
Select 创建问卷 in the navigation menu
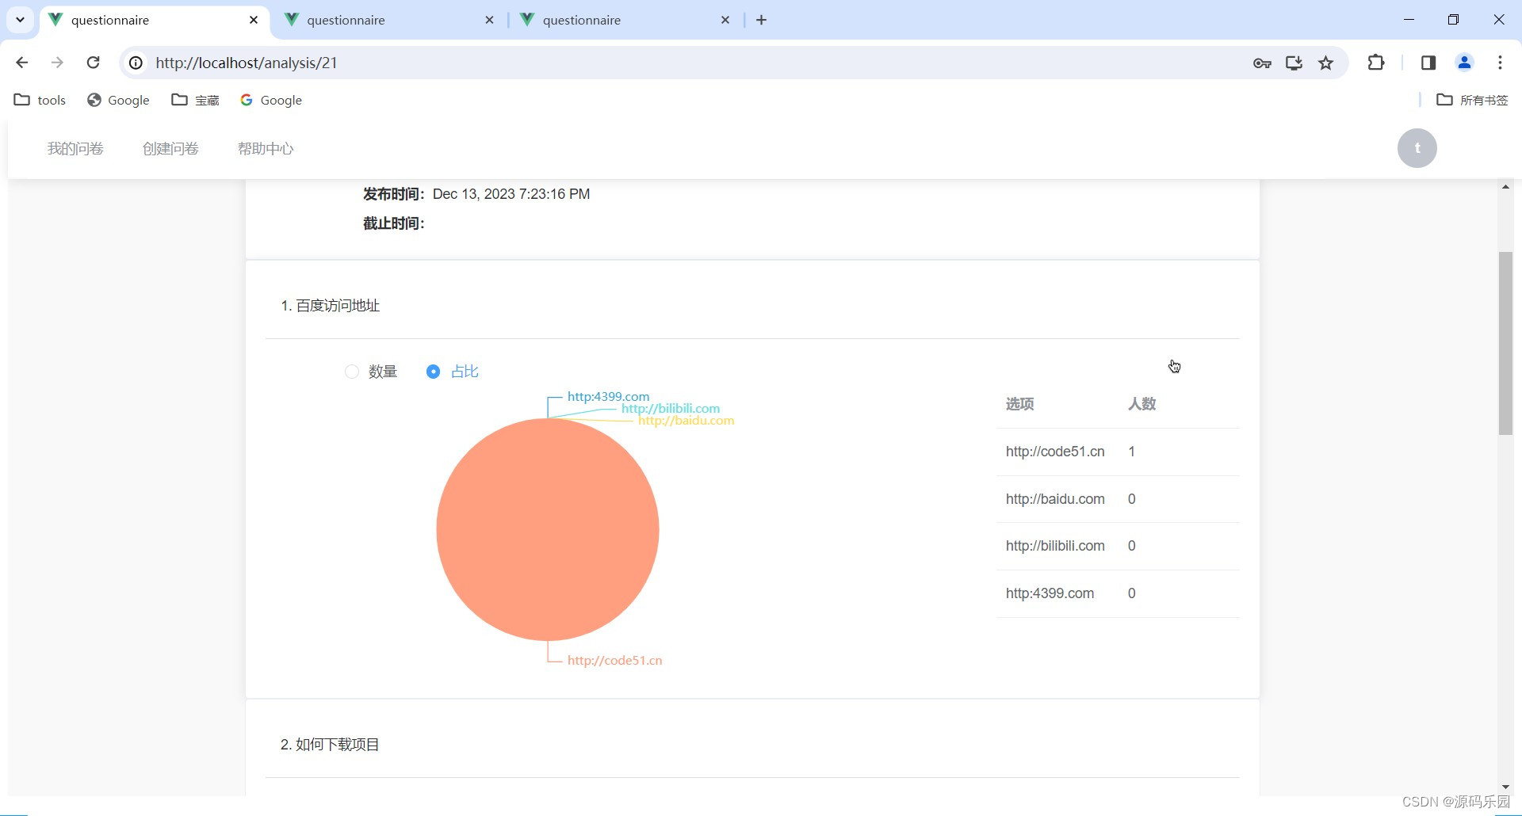[170, 148]
